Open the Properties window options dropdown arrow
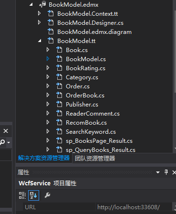176x214 pixels. pyautogui.click(x=158, y=172)
